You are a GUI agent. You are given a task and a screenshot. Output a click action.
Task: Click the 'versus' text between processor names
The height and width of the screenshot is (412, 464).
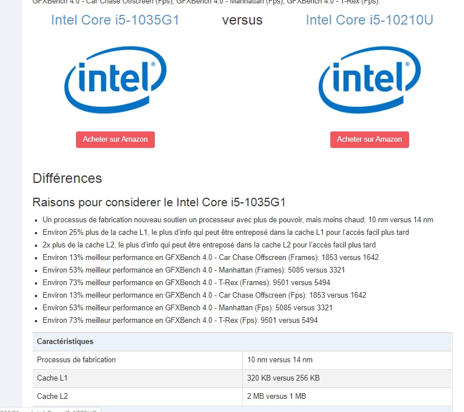pos(242,20)
